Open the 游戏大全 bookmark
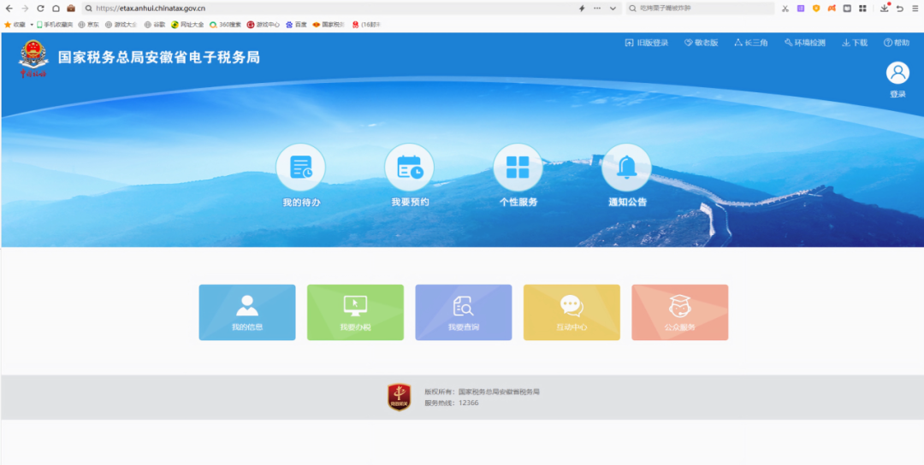The image size is (924, 465). coord(121,25)
